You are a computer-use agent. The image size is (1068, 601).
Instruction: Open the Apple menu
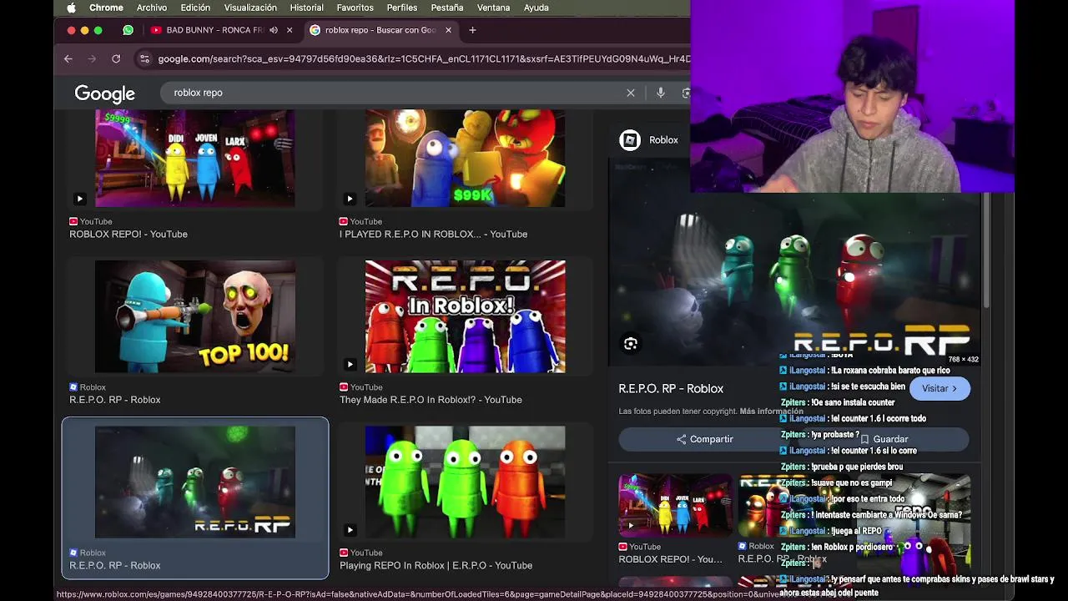(x=71, y=8)
